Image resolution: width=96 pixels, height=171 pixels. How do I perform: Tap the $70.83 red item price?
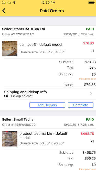[89, 43]
